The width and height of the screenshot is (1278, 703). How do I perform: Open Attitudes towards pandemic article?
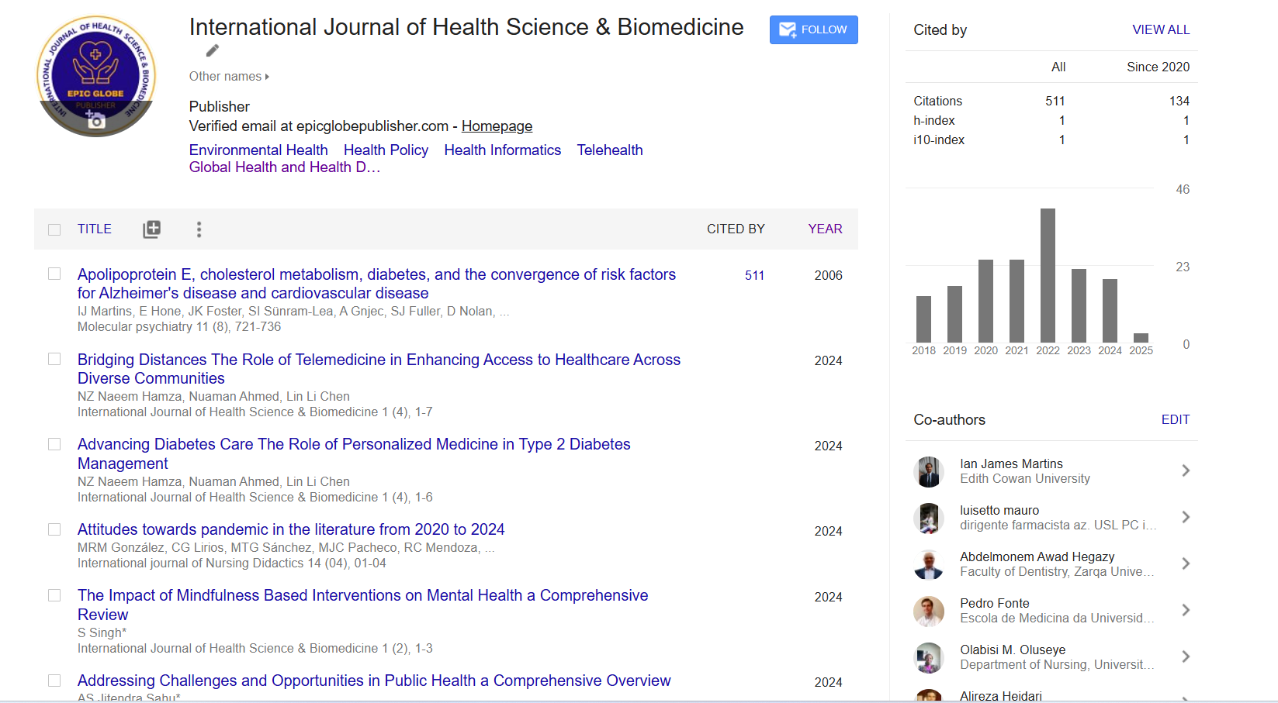pos(291,529)
